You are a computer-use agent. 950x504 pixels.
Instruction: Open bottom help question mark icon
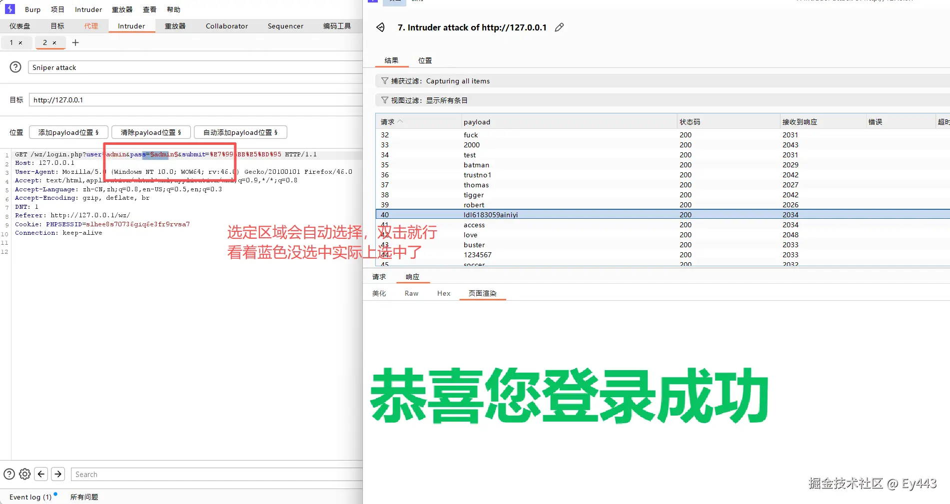(x=9, y=474)
